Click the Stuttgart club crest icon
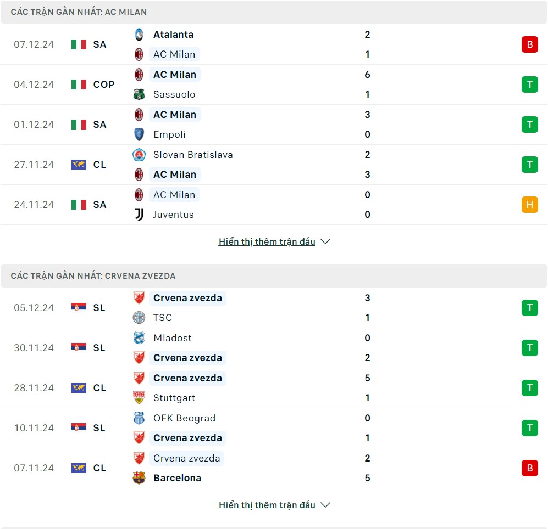548x529 pixels. pyautogui.click(x=139, y=398)
